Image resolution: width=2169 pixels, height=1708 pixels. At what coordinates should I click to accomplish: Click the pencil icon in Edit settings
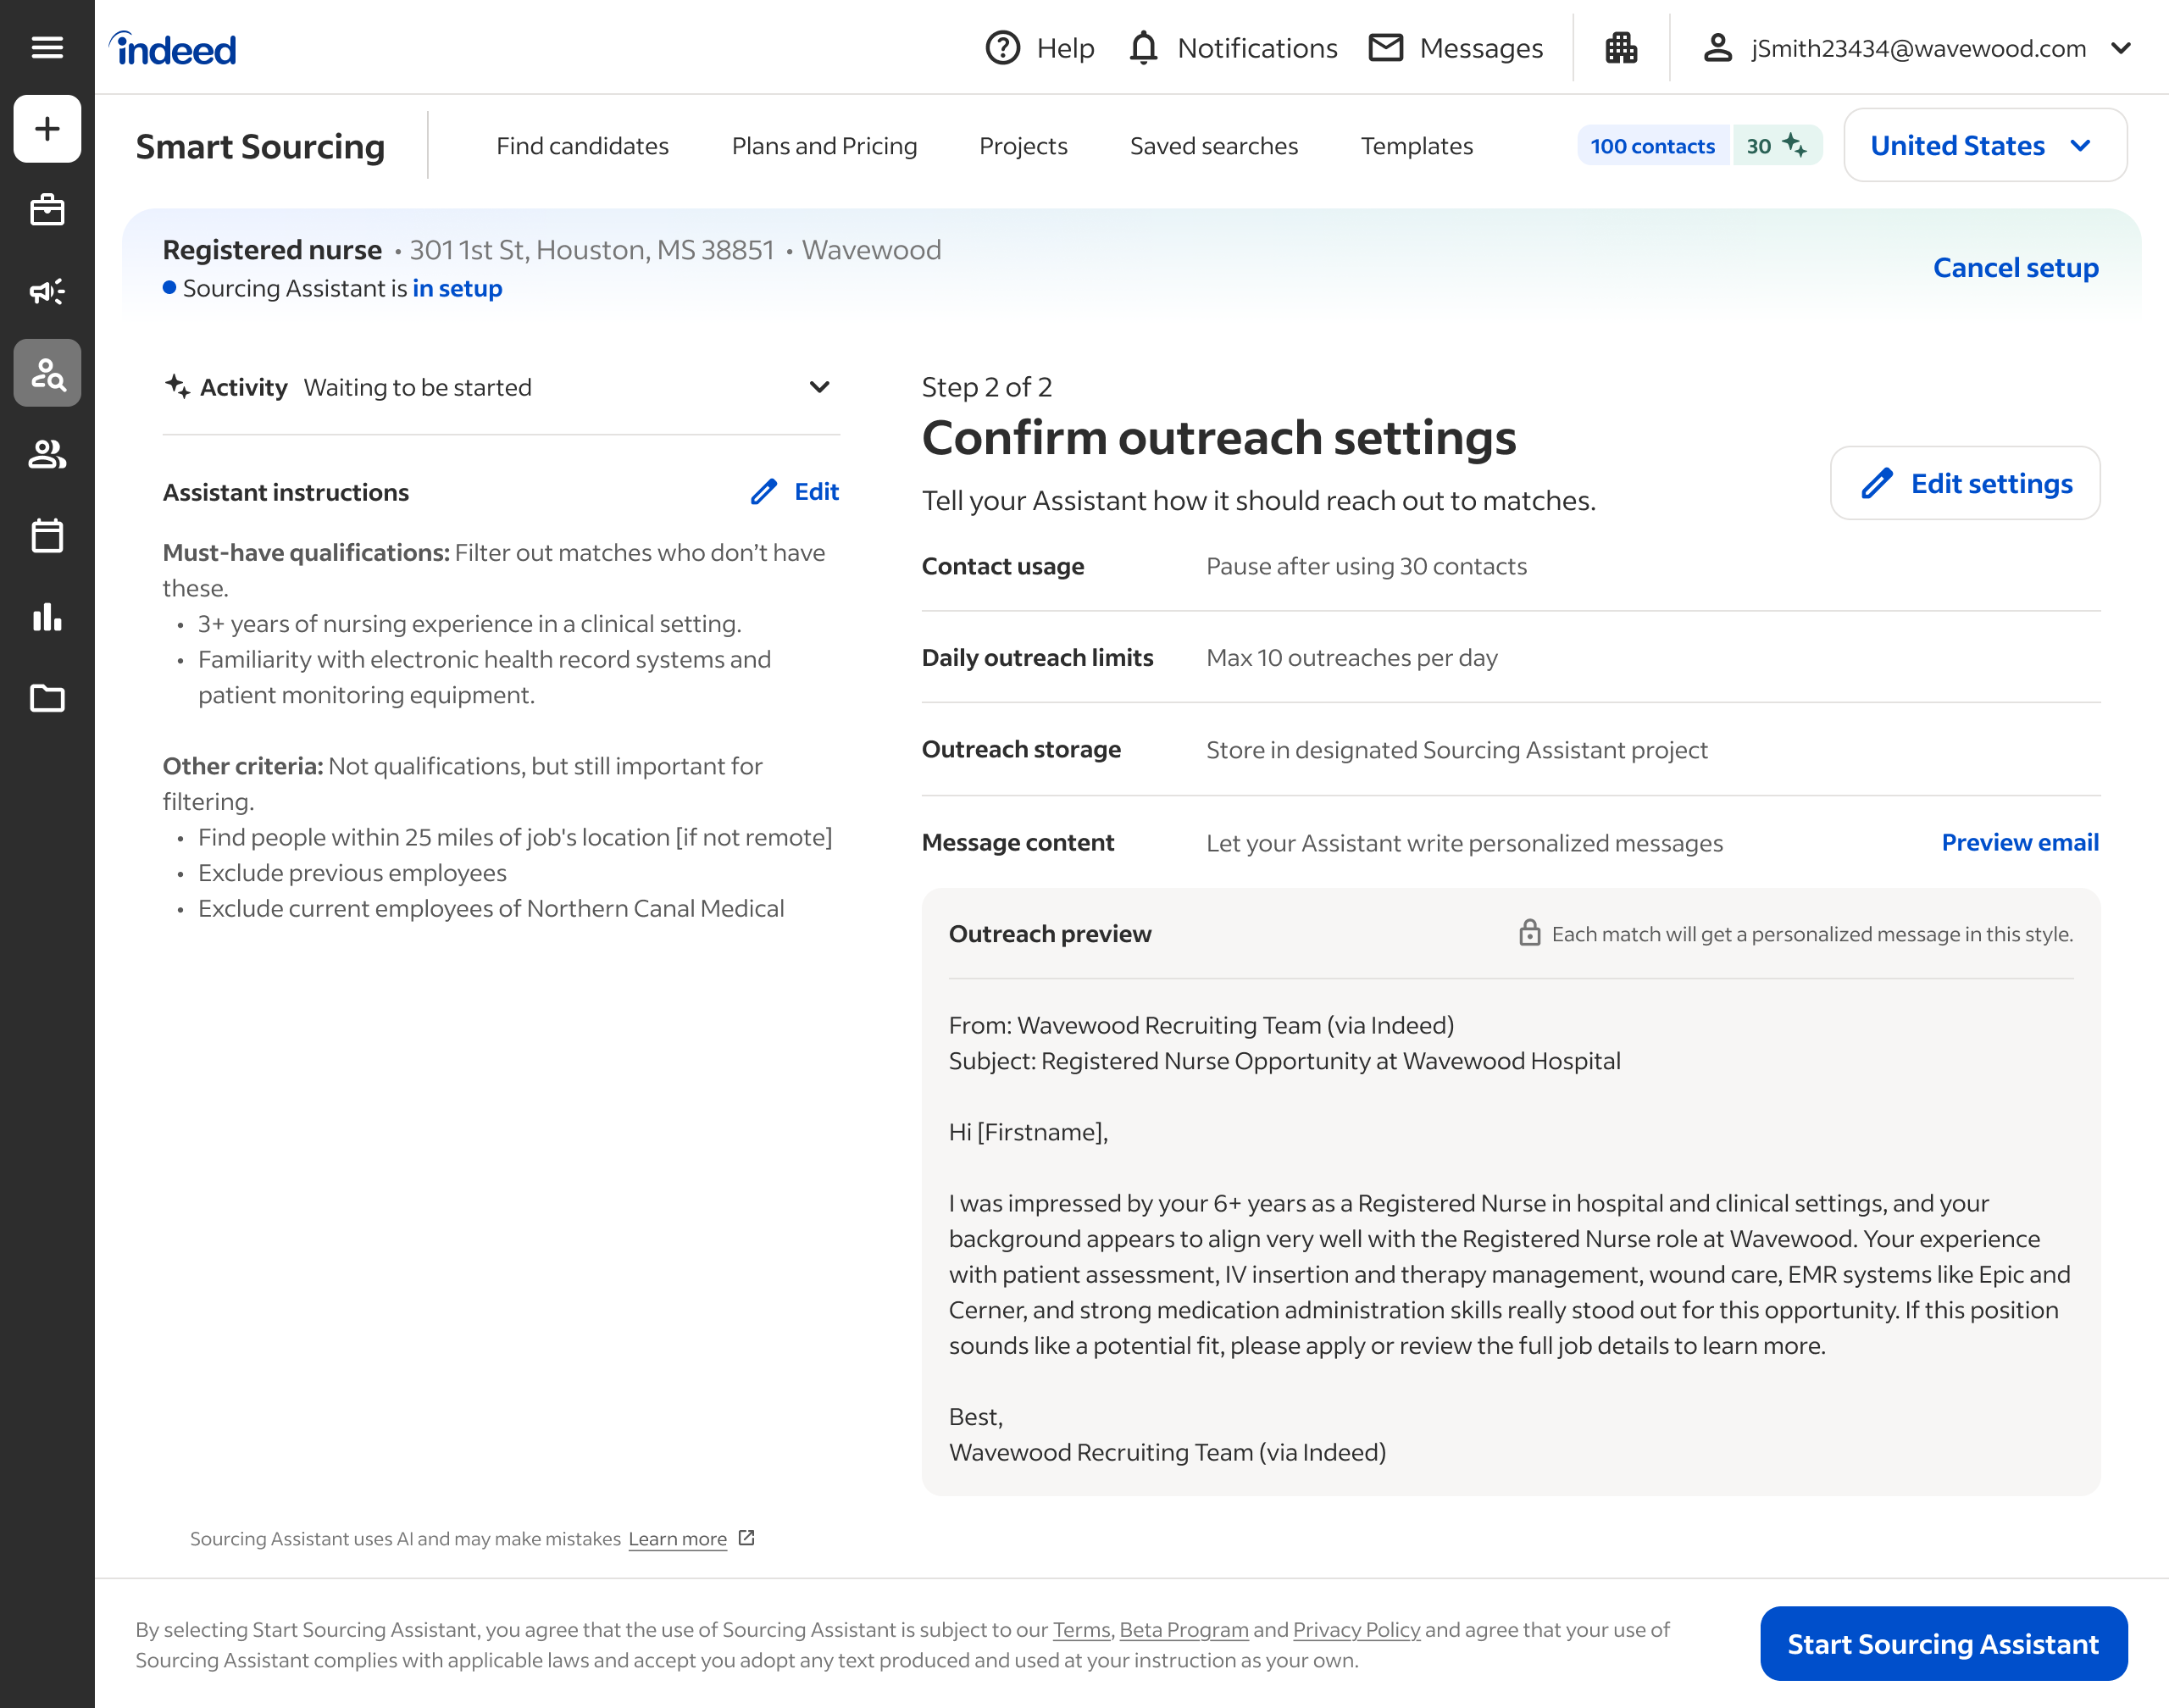(x=1877, y=484)
